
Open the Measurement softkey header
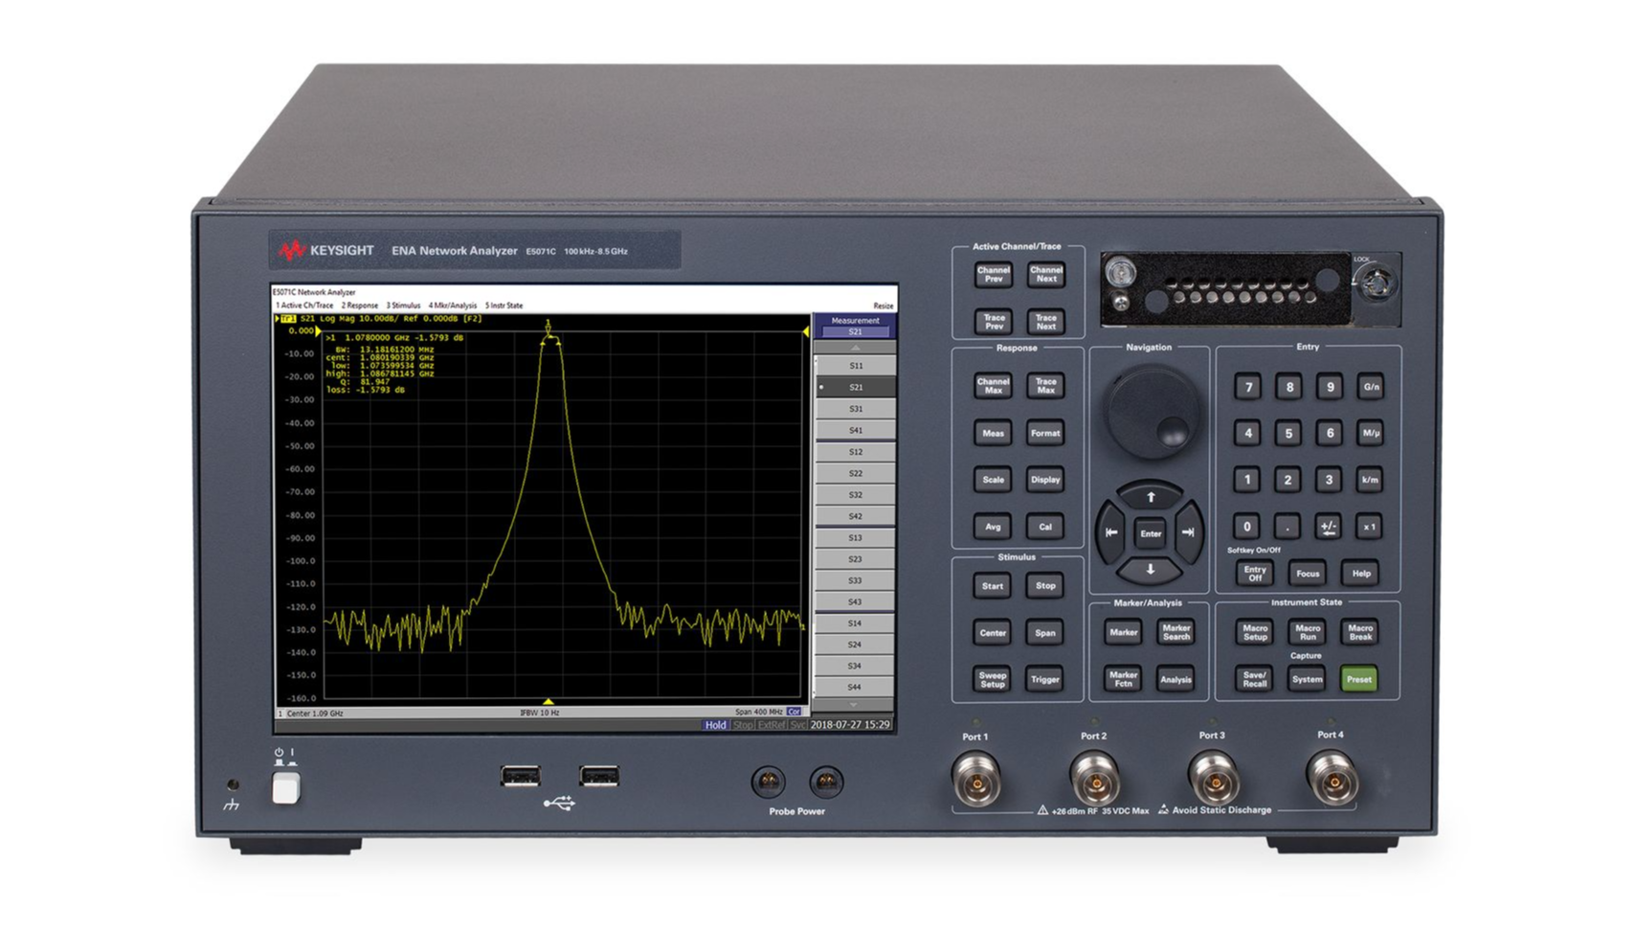[855, 326]
